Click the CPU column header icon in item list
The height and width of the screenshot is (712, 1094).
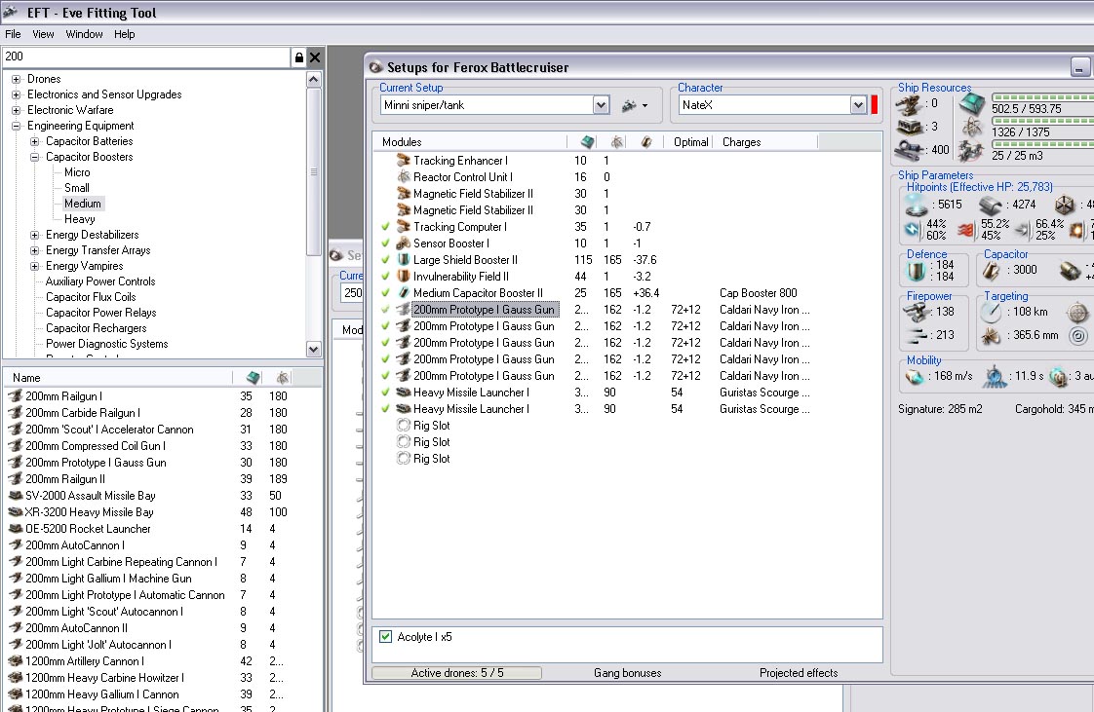tap(254, 377)
